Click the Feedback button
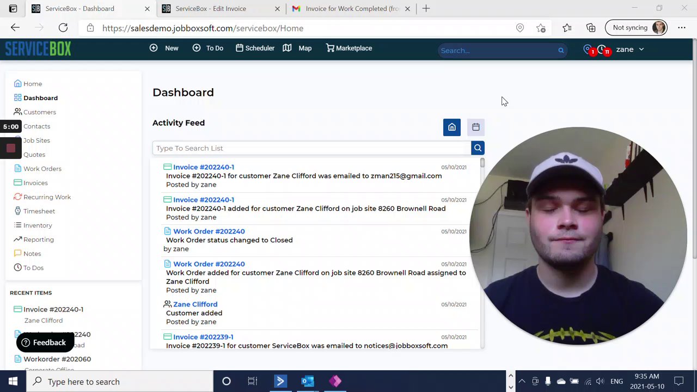697x392 pixels. pos(44,342)
